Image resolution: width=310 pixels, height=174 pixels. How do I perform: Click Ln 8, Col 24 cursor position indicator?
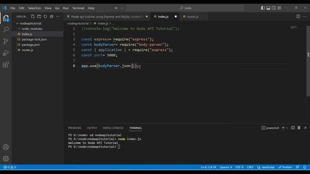pos(208,167)
